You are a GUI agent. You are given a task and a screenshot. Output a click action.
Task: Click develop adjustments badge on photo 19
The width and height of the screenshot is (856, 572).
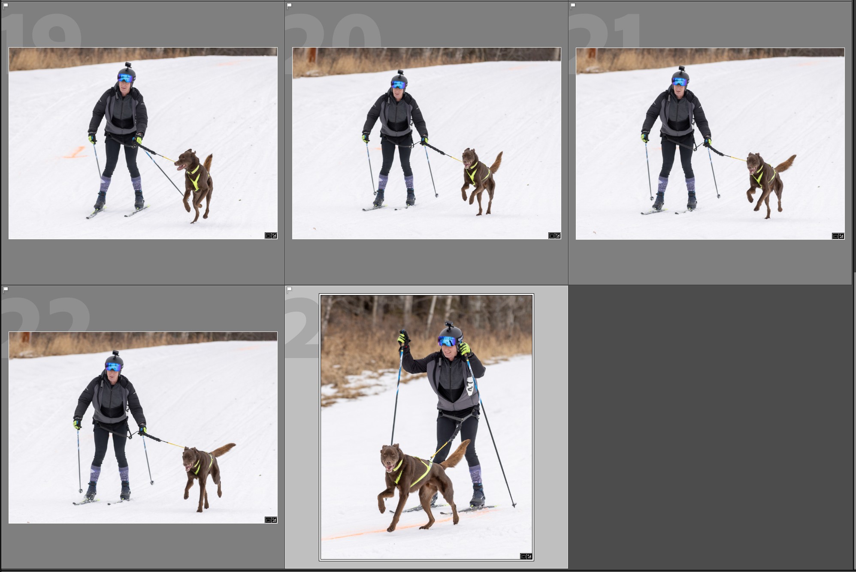click(274, 236)
